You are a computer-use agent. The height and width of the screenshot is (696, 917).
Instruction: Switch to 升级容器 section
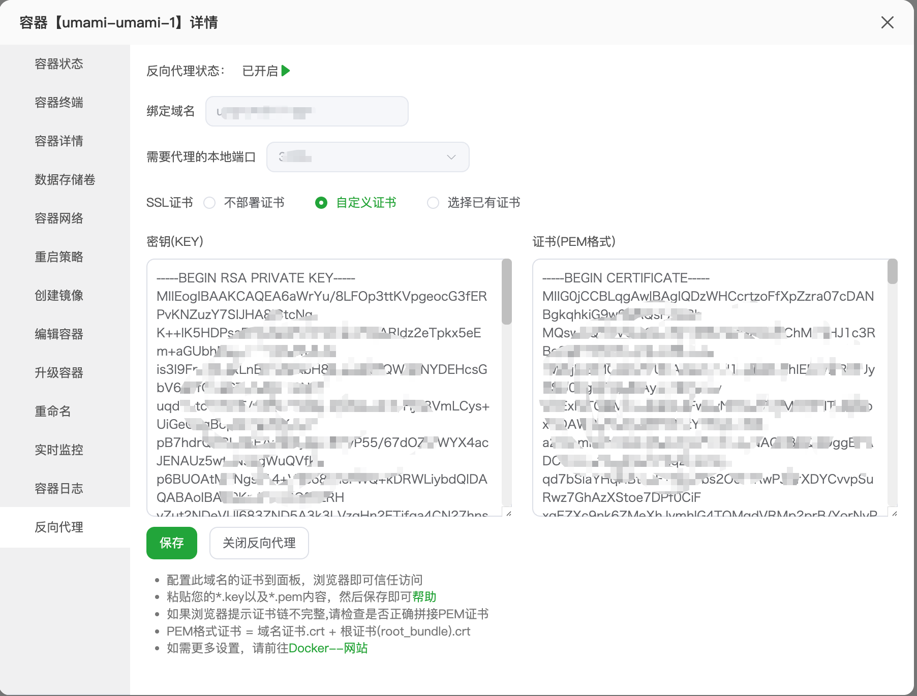tap(58, 373)
